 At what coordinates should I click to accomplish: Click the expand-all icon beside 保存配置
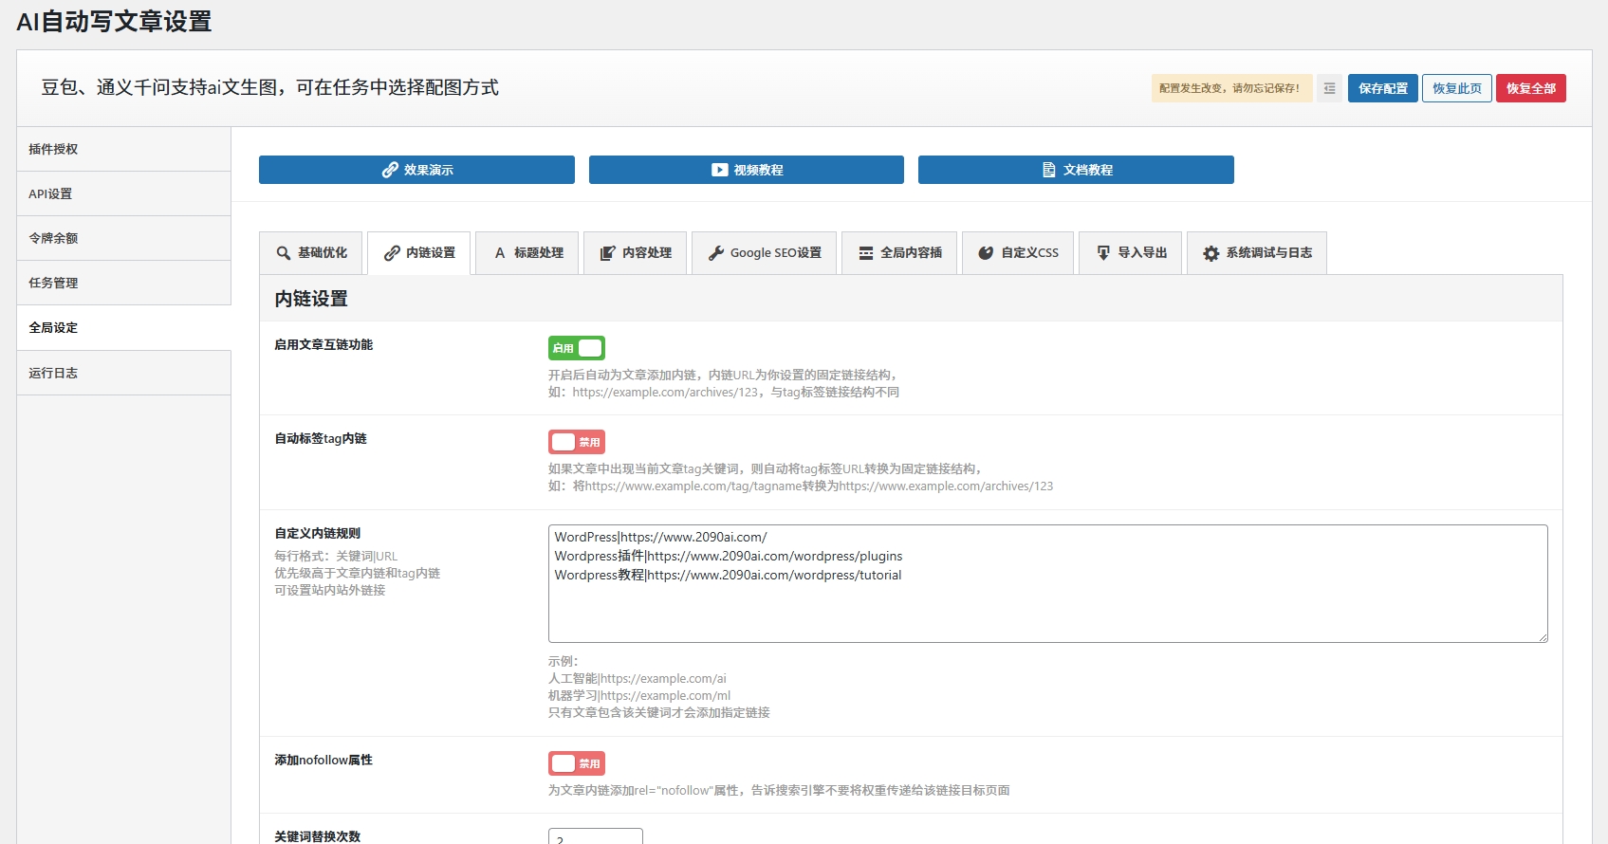coord(1329,88)
